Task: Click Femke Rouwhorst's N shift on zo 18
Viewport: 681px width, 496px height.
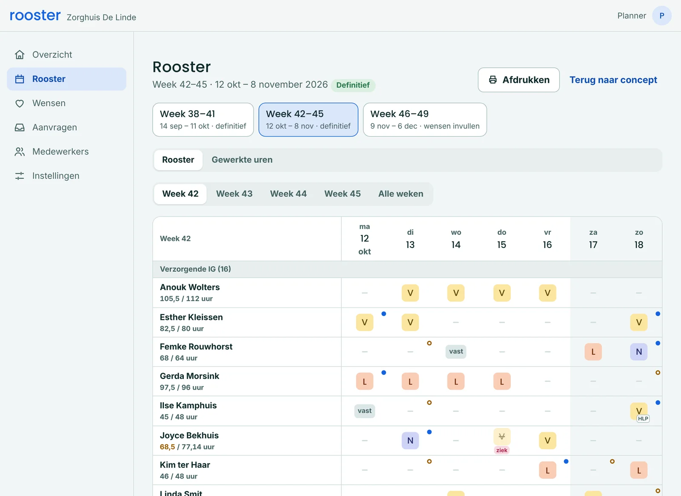Action: coord(639,352)
